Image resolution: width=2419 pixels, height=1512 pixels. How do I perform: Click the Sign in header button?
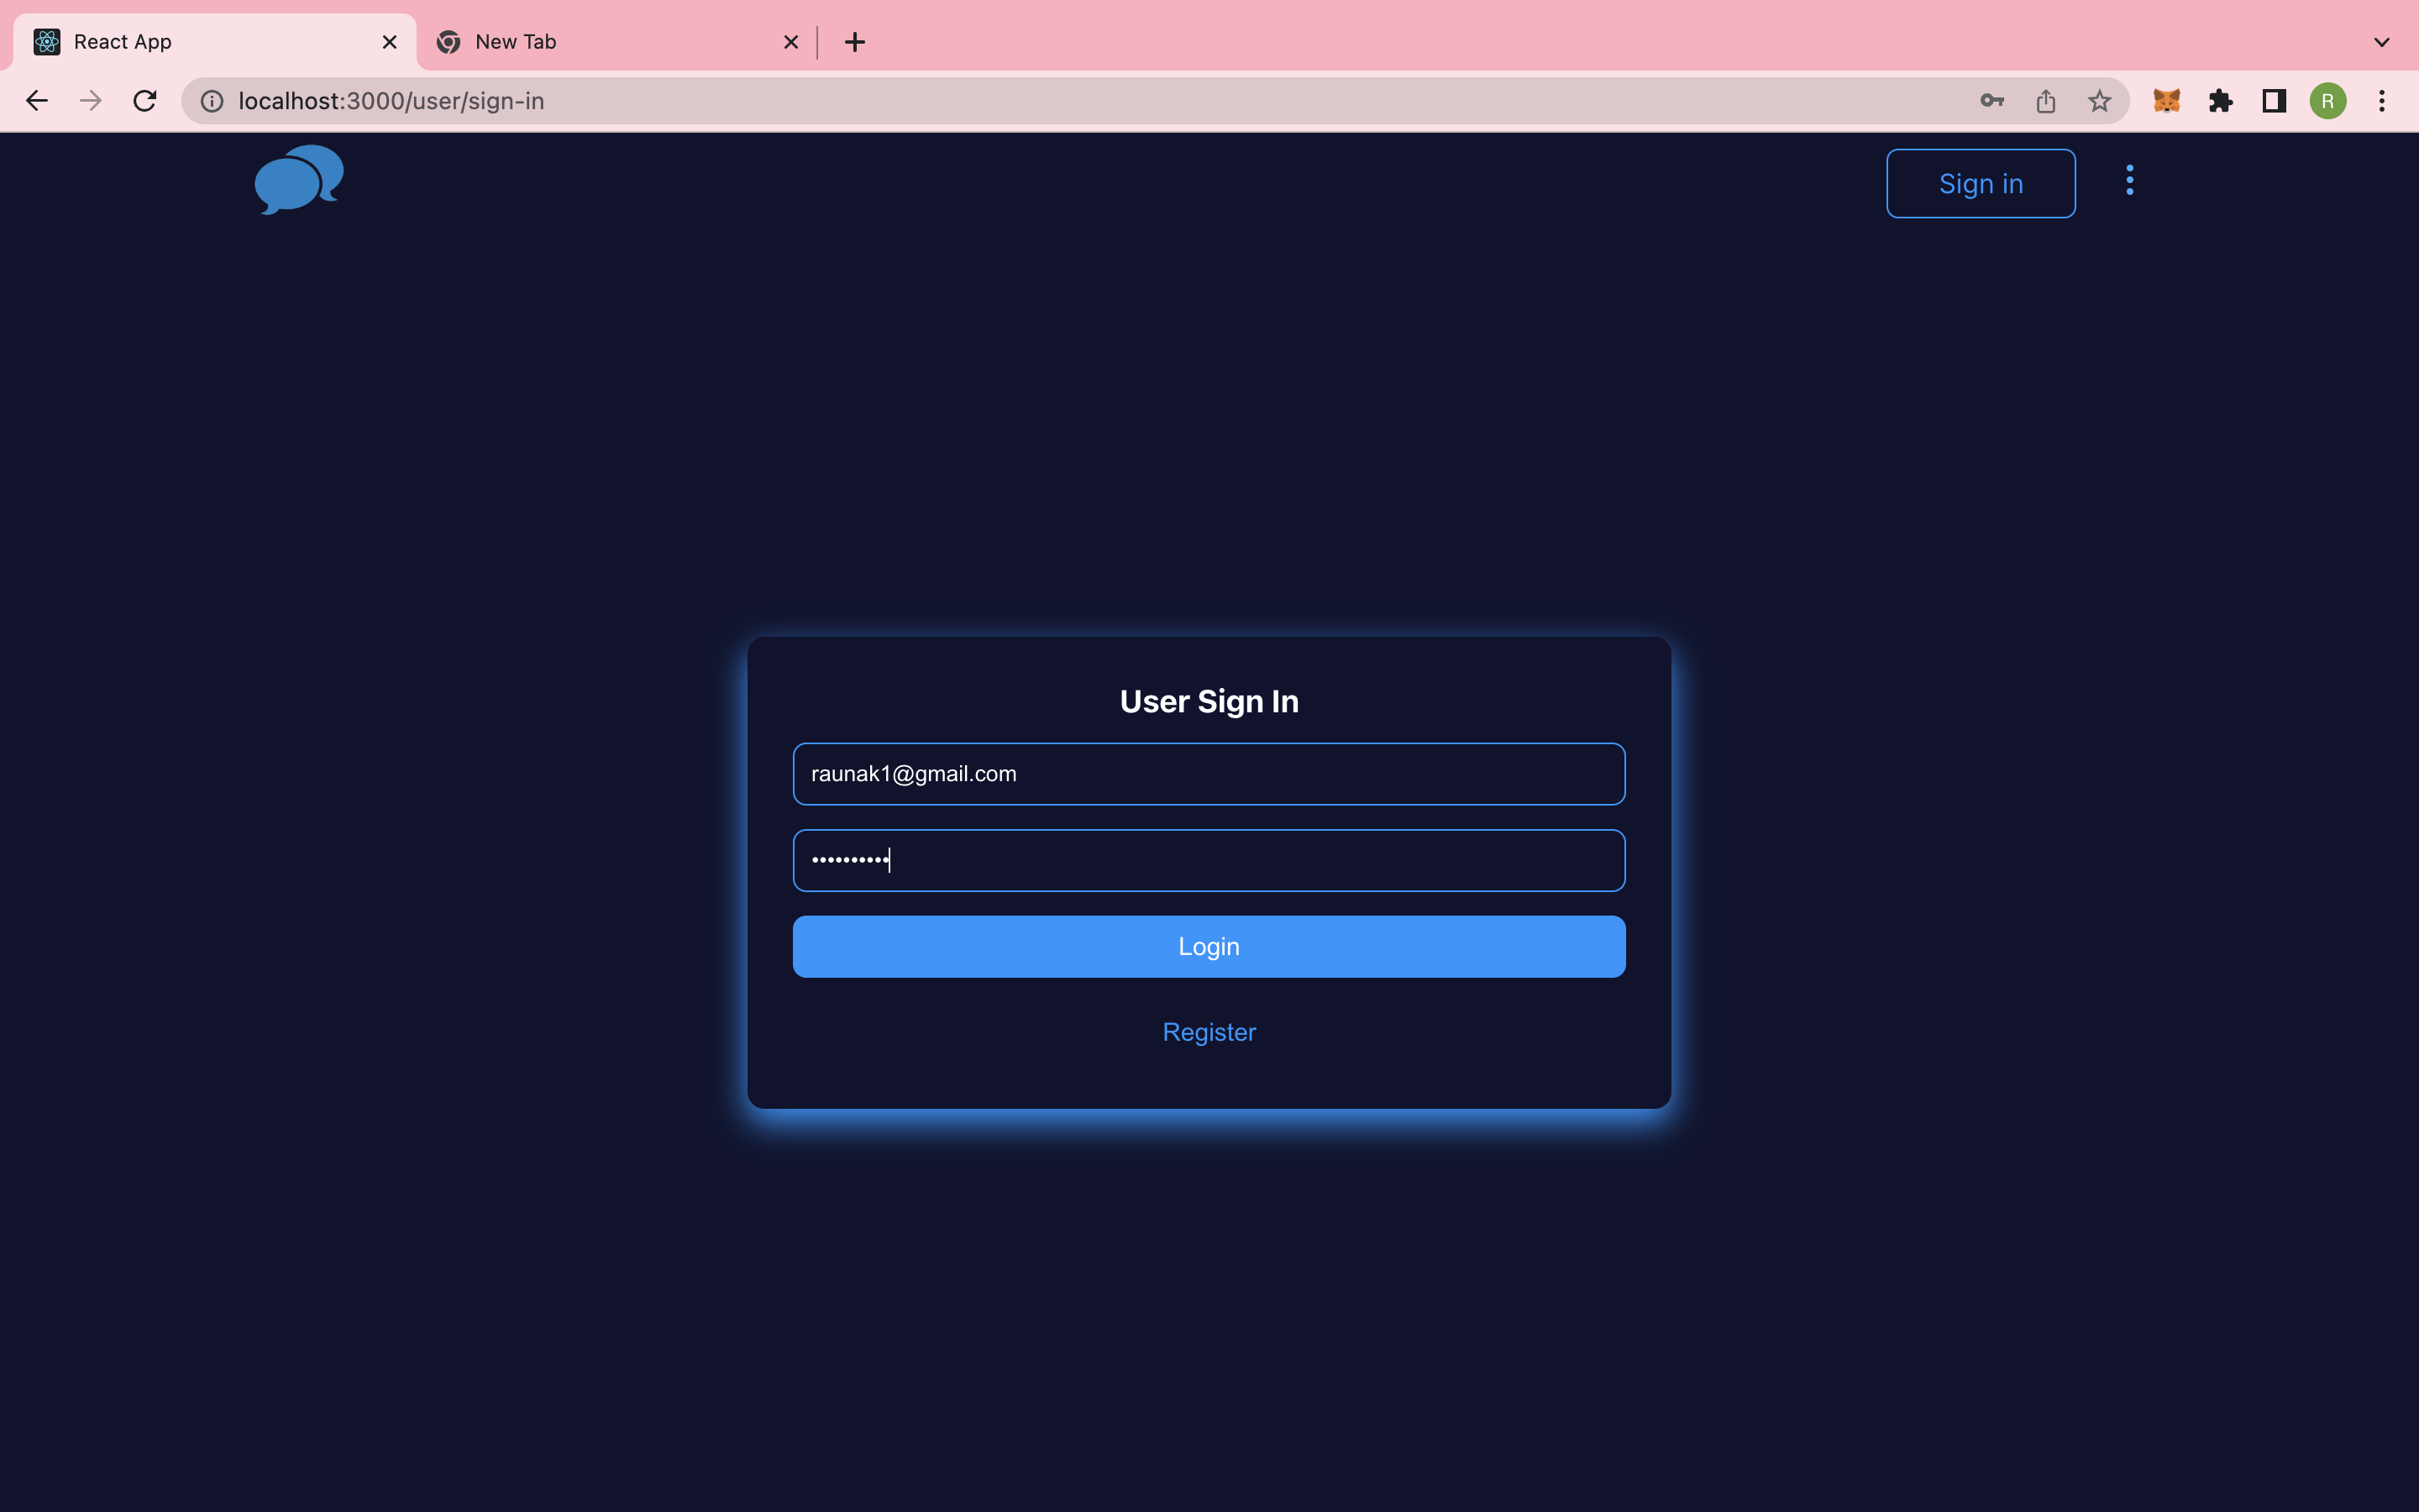1981,183
